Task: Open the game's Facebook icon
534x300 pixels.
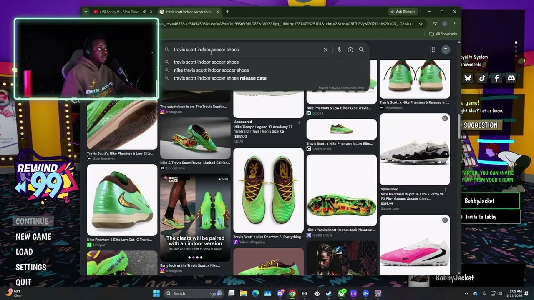Action: [x=496, y=78]
